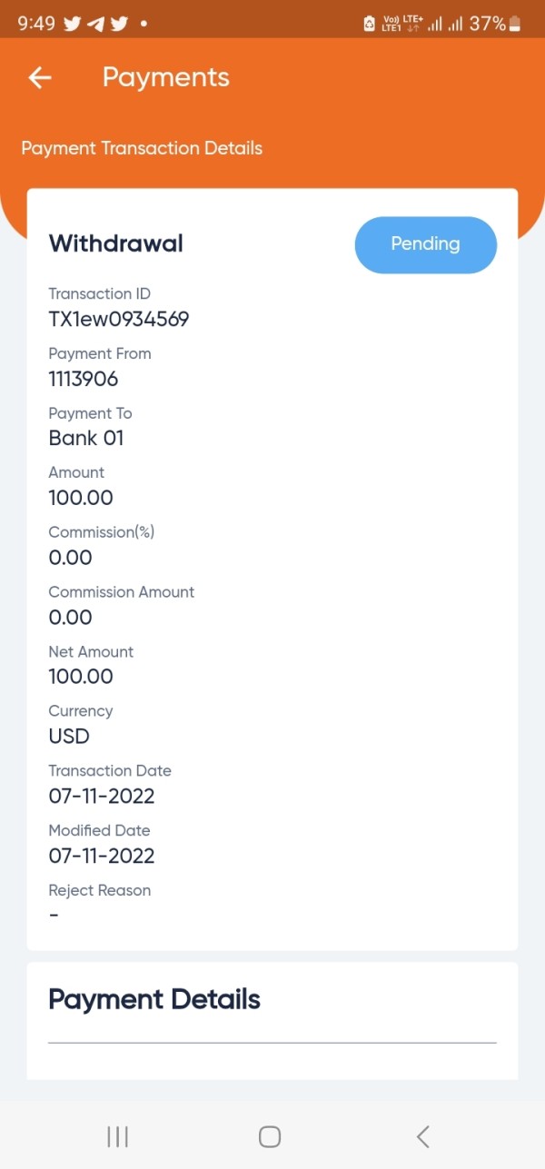
Task: Select Payment Transaction Details heading
Action: coord(142,148)
